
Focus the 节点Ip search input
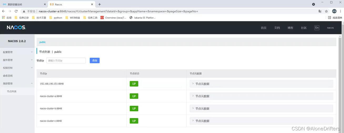pyautogui.click(x=66, y=60)
